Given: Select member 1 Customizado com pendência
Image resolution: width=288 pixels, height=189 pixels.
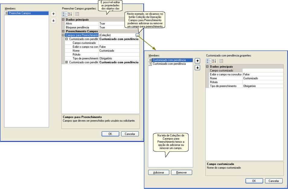Looking at the screenshot, I should tap(171, 64).
